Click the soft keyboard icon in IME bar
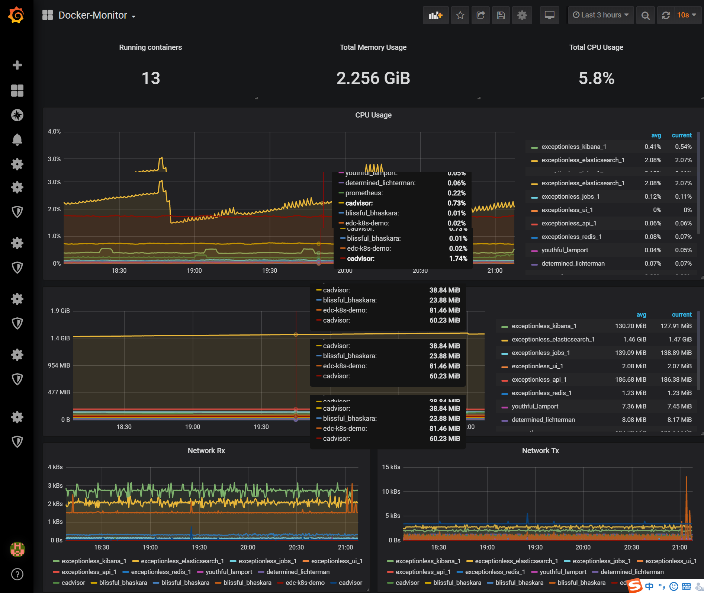704x593 pixels. coord(686,587)
